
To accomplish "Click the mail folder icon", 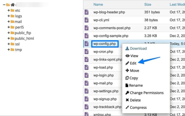I will point(12,21).
